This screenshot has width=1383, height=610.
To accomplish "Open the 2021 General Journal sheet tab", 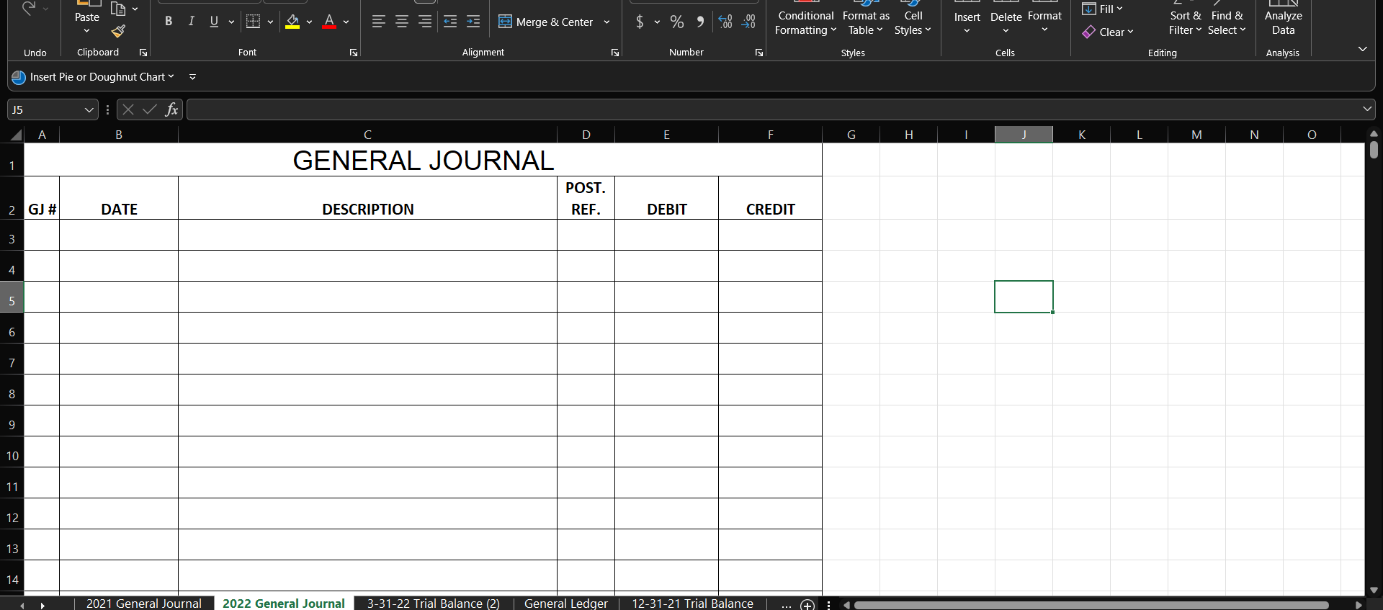I will [x=143, y=604].
